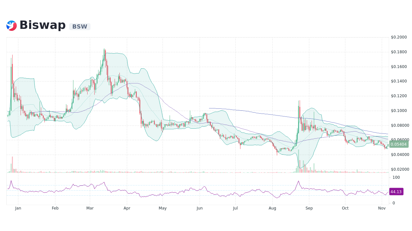Click the Jun month label
The image size is (412, 231).
(200, 208)
